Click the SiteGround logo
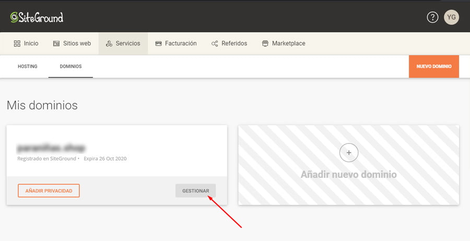Viewport: 470px width, 241px height. (x=37, y=17)
